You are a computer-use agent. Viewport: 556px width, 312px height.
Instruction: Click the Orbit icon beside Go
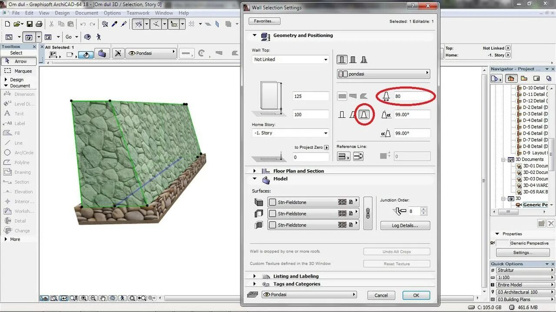click(x=87, y=37)
